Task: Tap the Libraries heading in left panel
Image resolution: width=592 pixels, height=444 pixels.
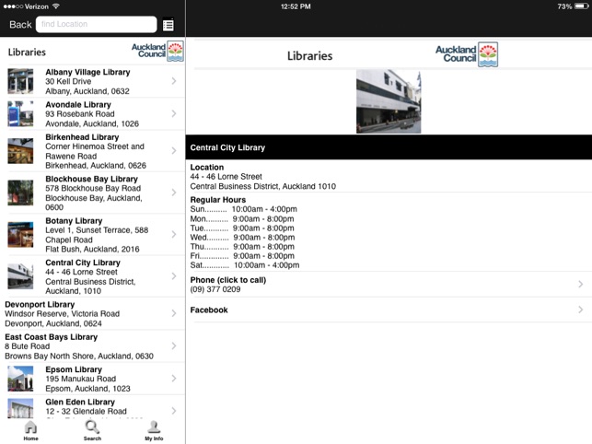Action: point(27,53)
